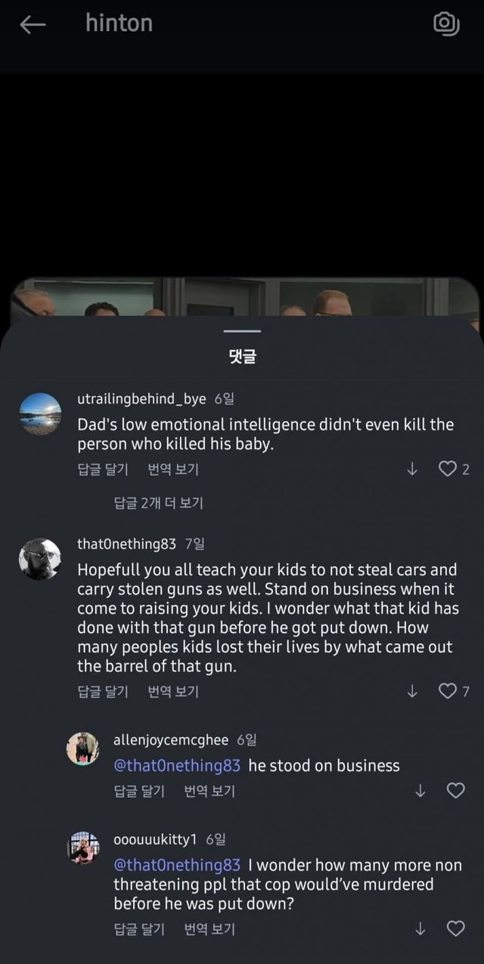This screenshot has height=964, width=484.
Task: Open utrailingbehind_bye's profile picture
Action: (40, 414)
